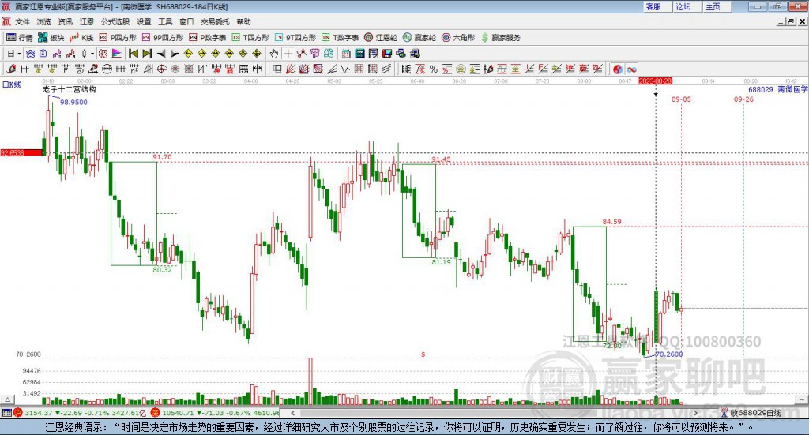This screenshot has height=435, width=809.
Task: Open the 资讯 menu
Action: pyautogui.click(x=65, y=21)
